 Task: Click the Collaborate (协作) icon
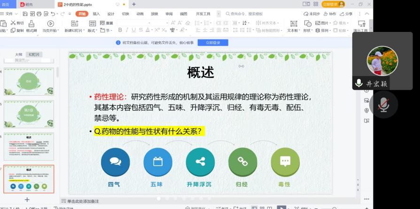326,14
